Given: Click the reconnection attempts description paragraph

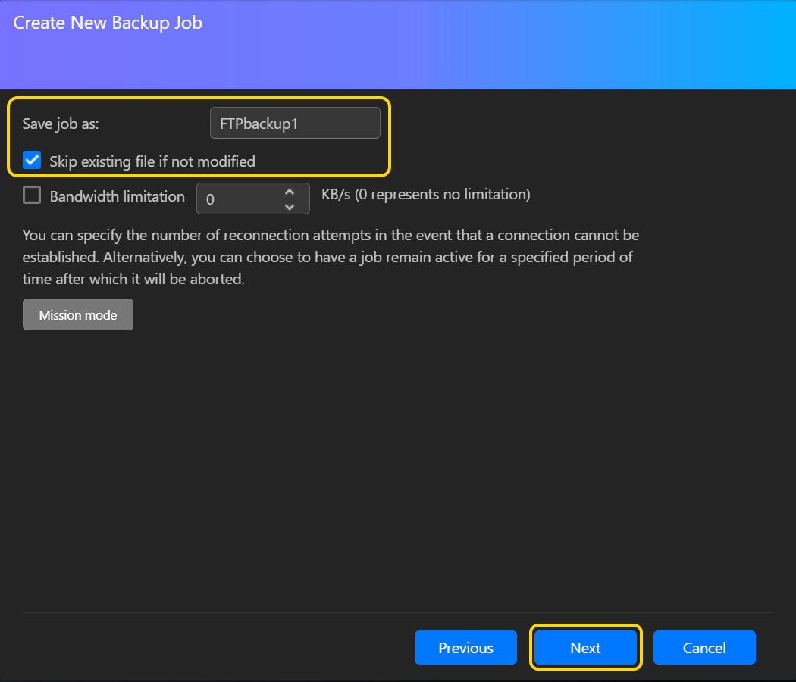Looking at the screenshot, I should (x=330, y=257).
